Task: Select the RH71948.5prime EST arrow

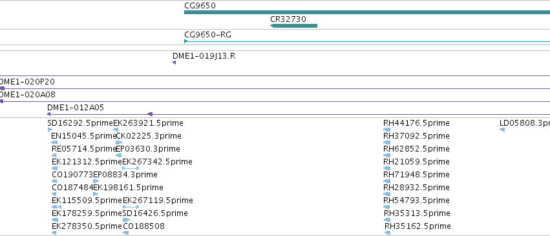Action: point(387,181)
